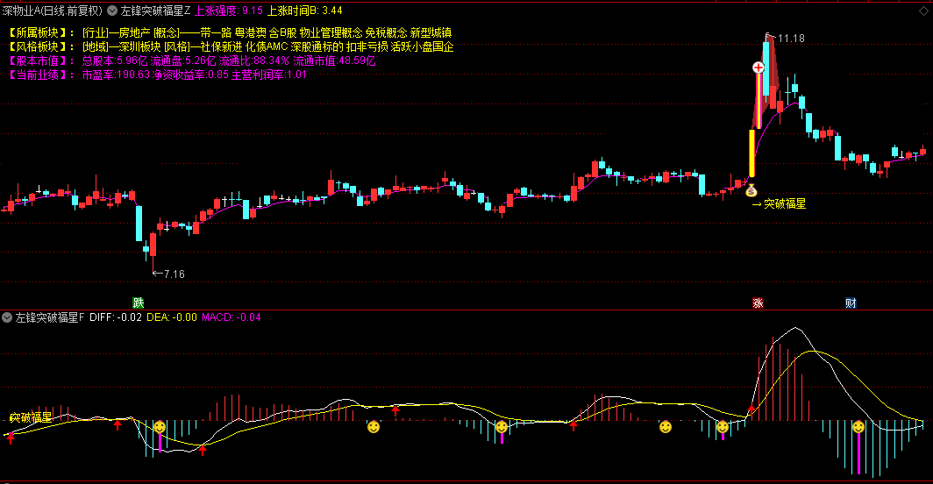Click the money bag icon above 突破福星
The image size is (933, 484).
point(751,190)
